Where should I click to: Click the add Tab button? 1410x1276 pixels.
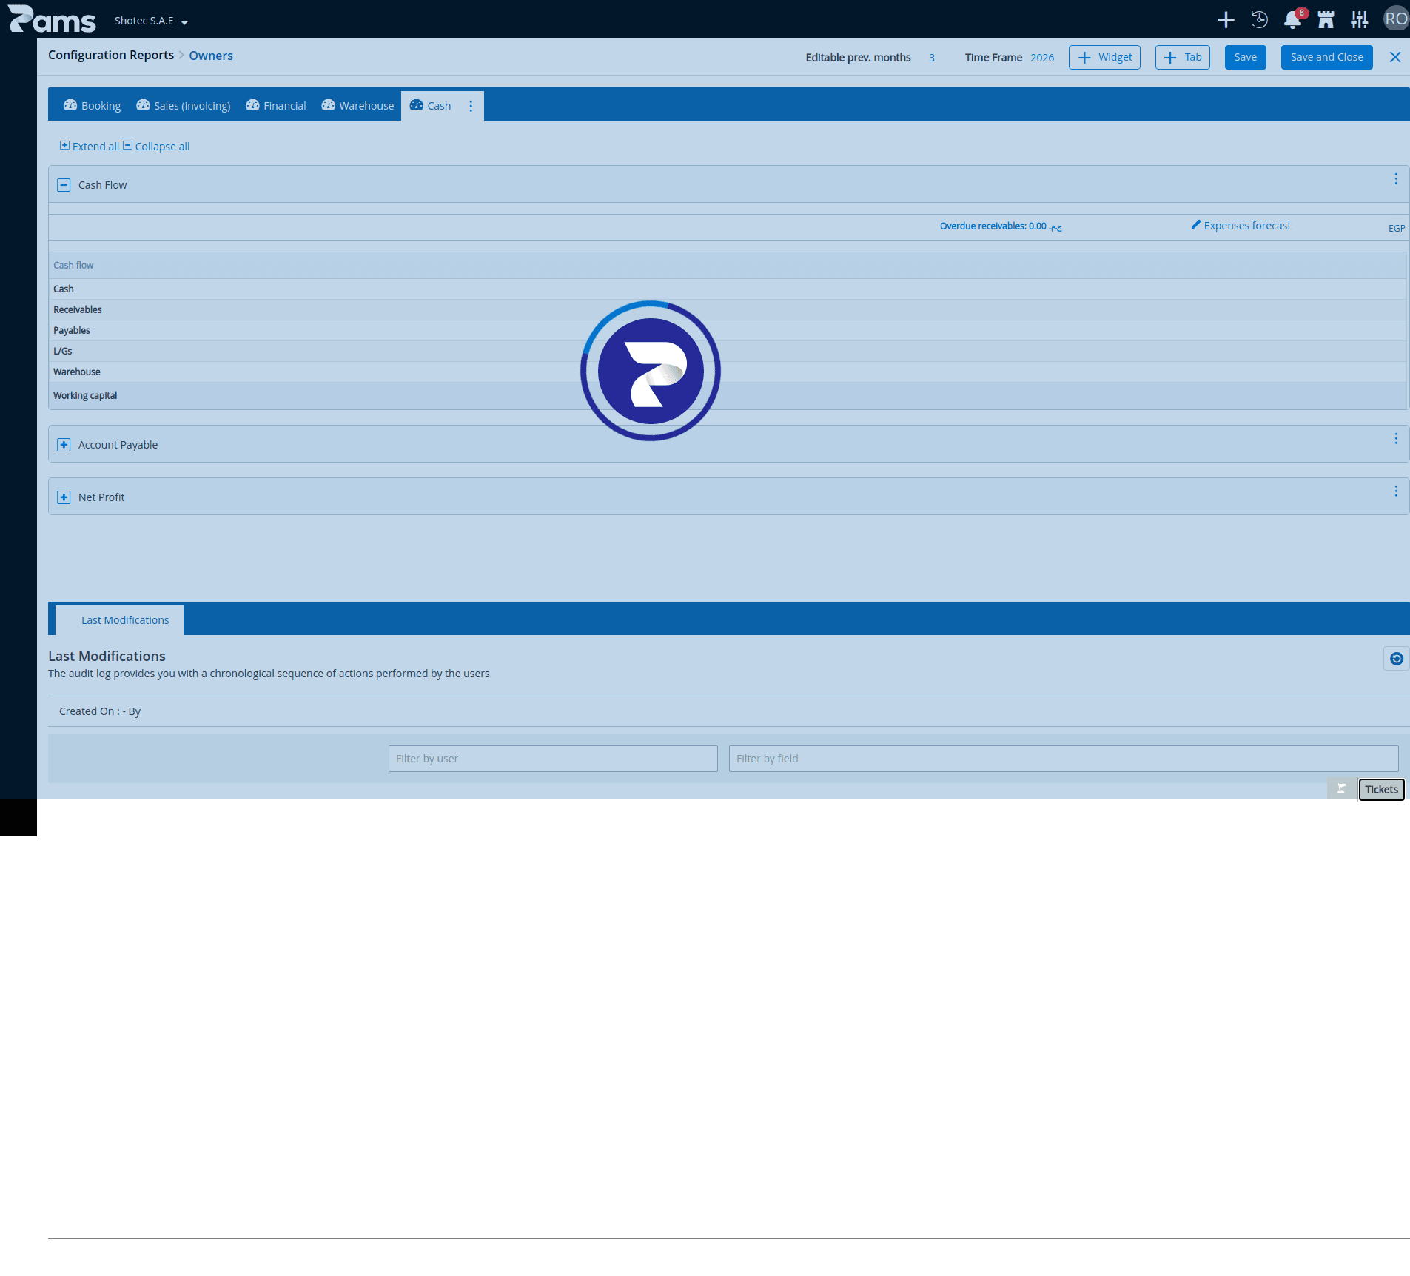[x=1183, y=57]
